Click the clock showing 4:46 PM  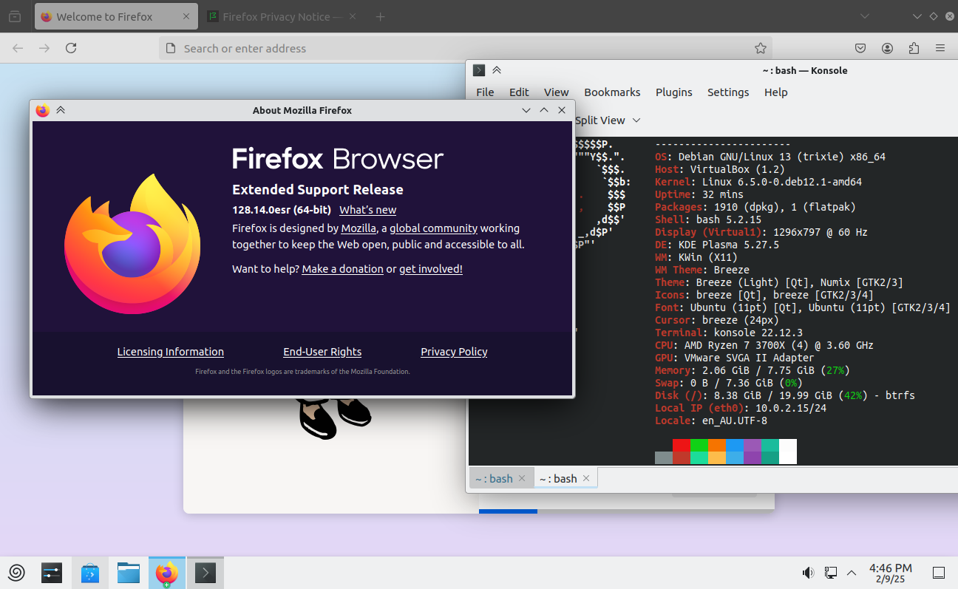pos(890,572)
